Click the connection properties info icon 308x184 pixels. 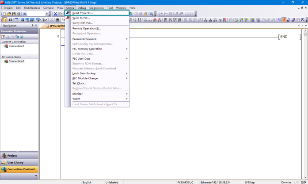click(x=17, y=37)
